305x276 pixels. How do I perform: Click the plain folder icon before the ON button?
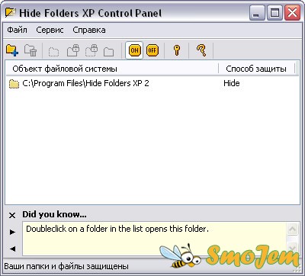pos(108,51)
